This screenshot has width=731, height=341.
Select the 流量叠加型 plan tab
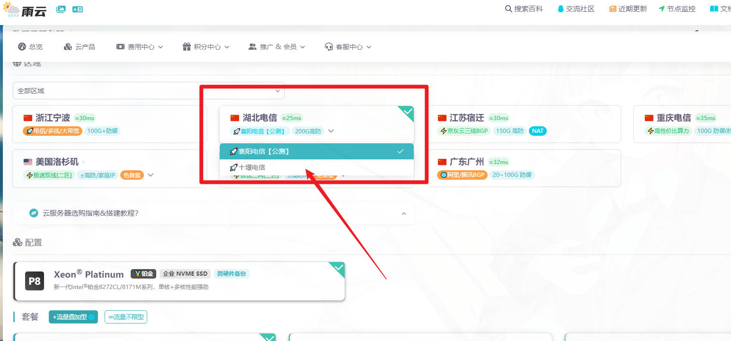pyautogui.click(x=73, y=317)
